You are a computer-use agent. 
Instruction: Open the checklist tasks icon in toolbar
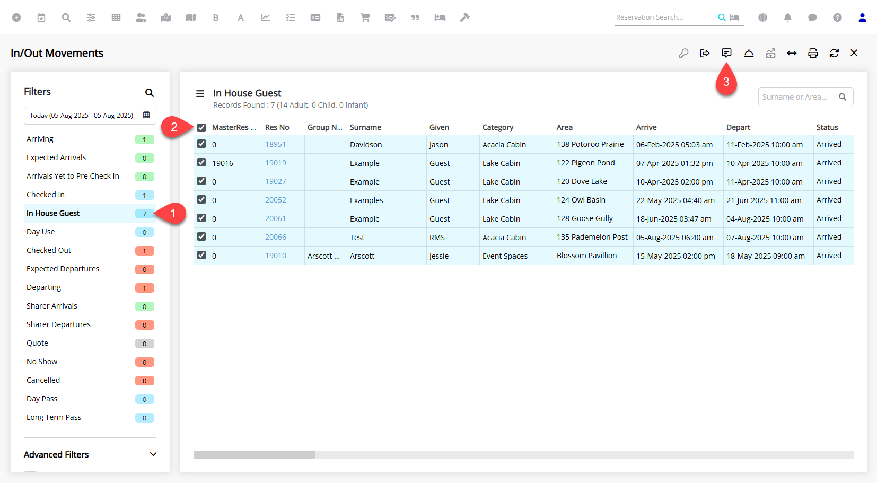tap(291, 17)
